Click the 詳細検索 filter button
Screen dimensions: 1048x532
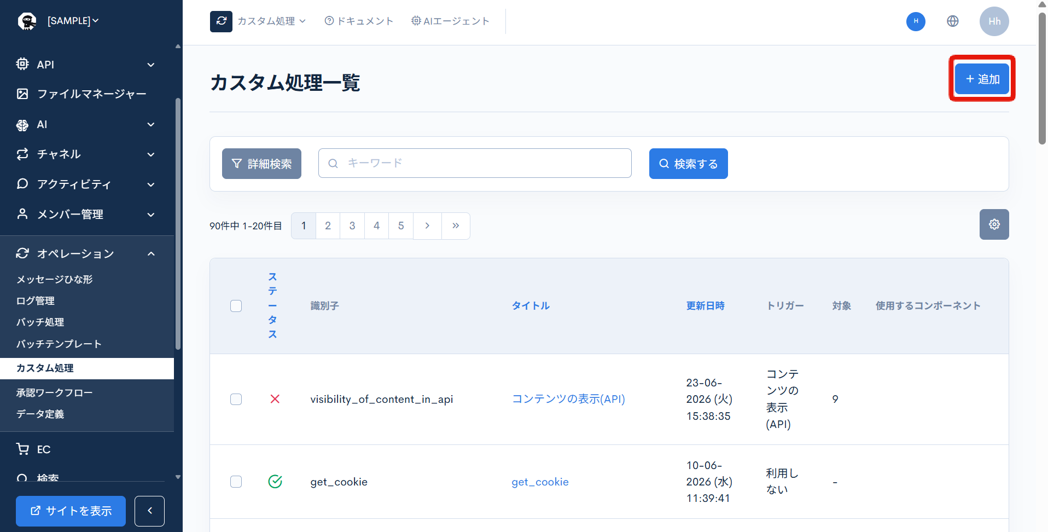261,164
